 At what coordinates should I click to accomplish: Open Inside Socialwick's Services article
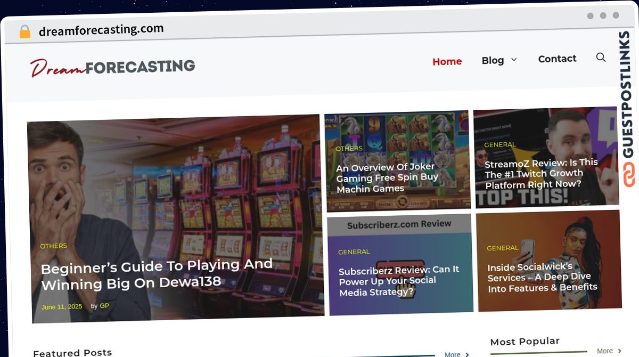542,278
